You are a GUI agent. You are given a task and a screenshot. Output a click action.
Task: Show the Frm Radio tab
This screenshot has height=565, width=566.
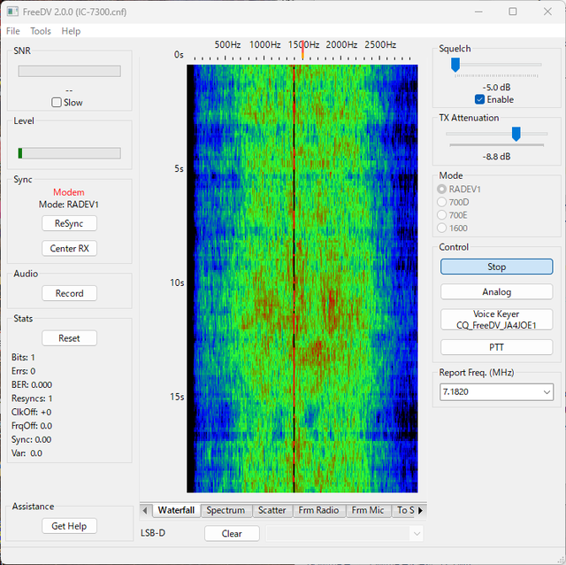(x=318, y=510)
